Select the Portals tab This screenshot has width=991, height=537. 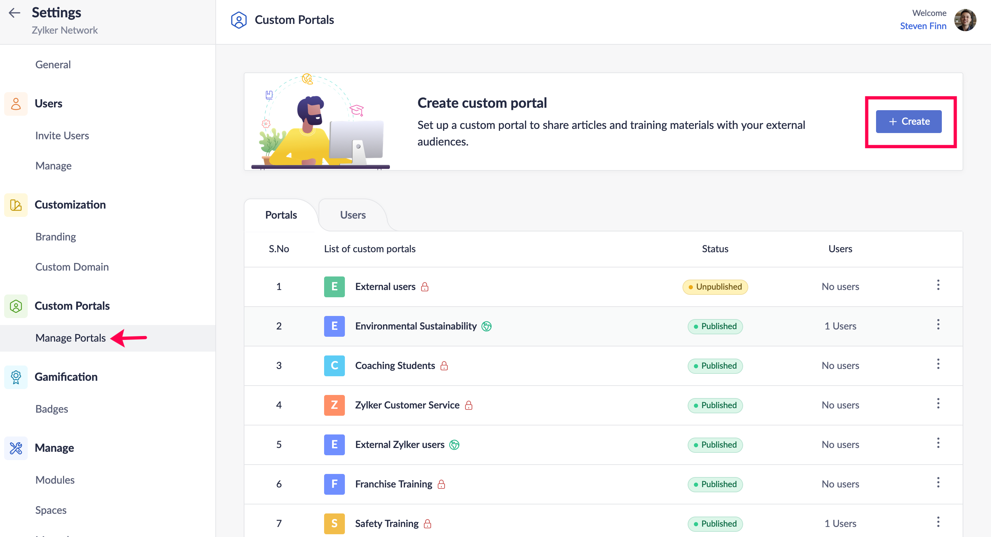coord(281,215)
